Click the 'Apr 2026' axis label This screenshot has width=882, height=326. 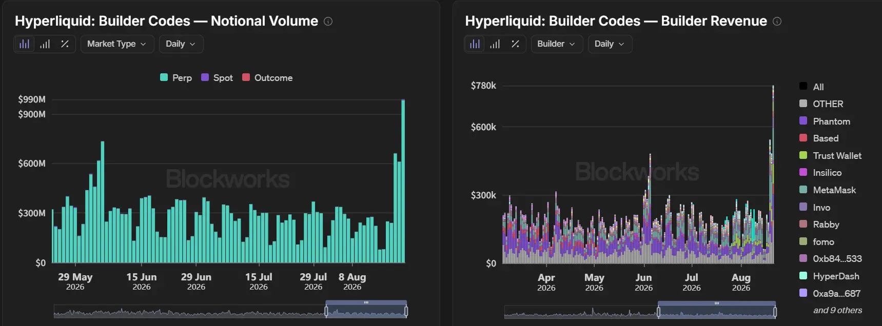pyautogui.click(x=546, y=282)
